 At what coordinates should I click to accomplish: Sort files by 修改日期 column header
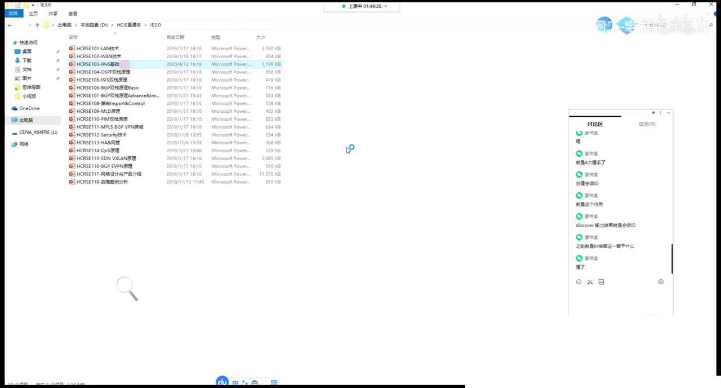(x=175, y=37)
